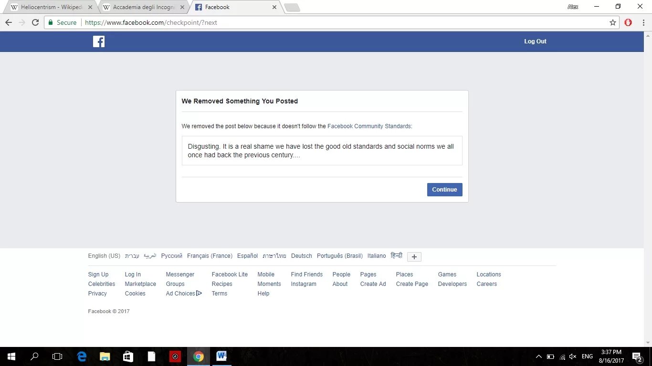Screen dimensions: 652x366
Task: Open the Instagram footer link
Action: point(304,284)
